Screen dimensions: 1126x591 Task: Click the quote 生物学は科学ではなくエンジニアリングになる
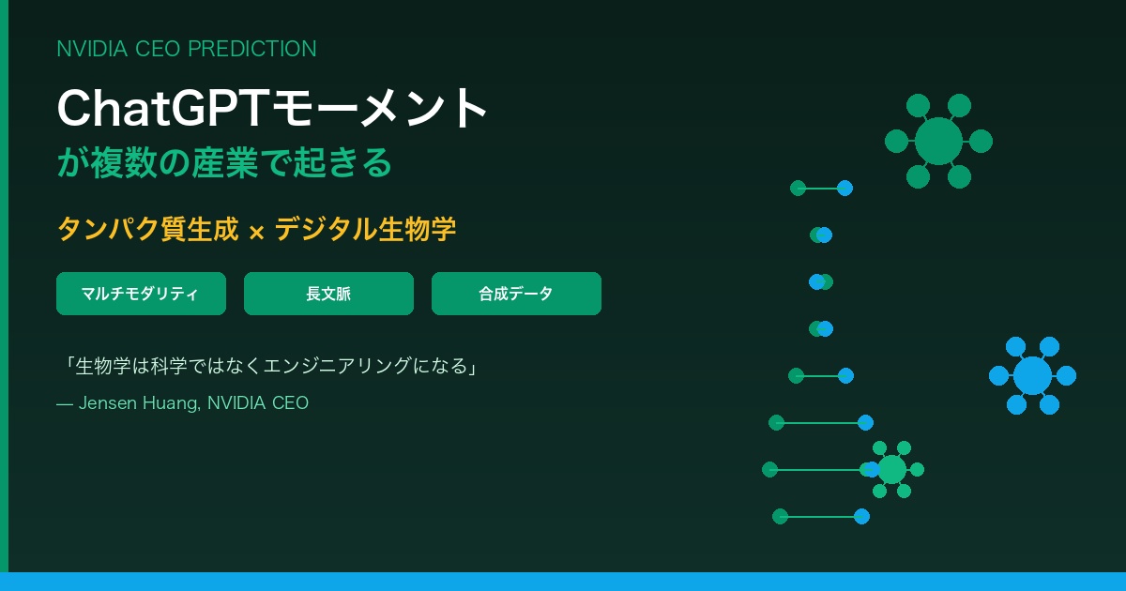coord(269,366)
